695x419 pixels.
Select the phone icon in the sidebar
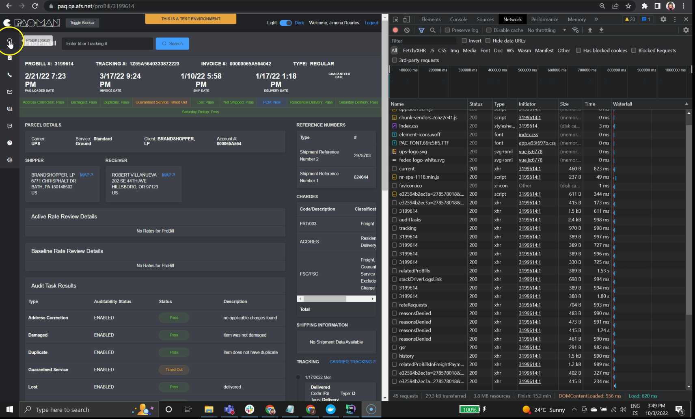point(9,75)
